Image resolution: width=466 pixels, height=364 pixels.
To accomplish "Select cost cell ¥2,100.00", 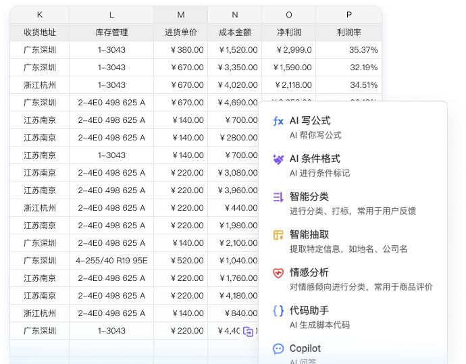I will point(233,242).
